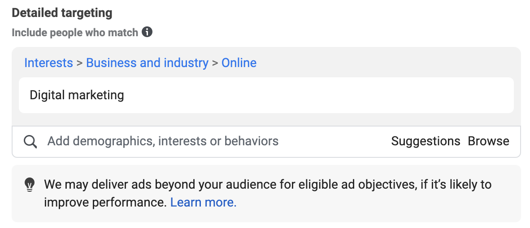The image size is (530, 228).
Task: Select the Online breadcrumb link
Action: point(239,63)
